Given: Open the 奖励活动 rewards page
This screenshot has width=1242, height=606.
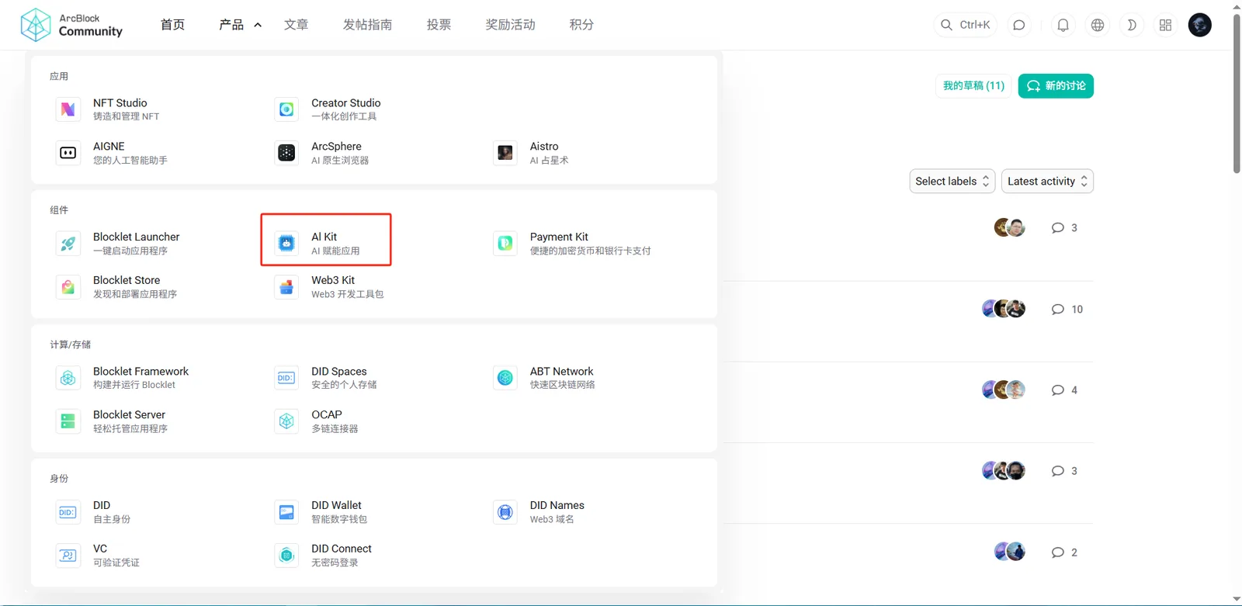Looking at the screenshot, I should pos(510,25).
